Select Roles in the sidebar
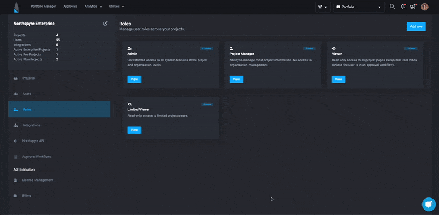This screenshot has width=439, height=215. [x=59, y=110]
